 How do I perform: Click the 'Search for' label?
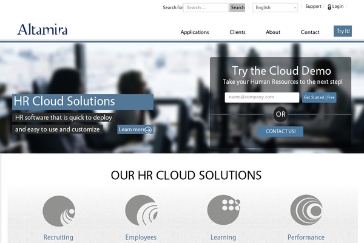point(173,7)
